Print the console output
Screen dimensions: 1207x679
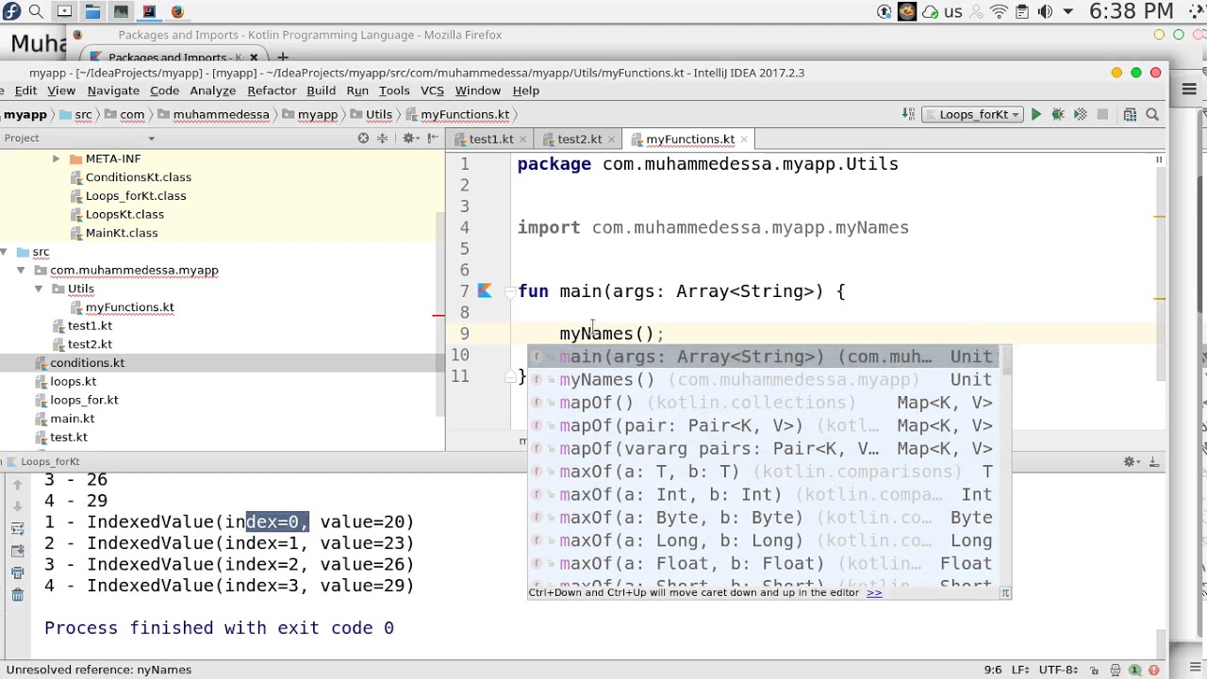coord(17,573)
